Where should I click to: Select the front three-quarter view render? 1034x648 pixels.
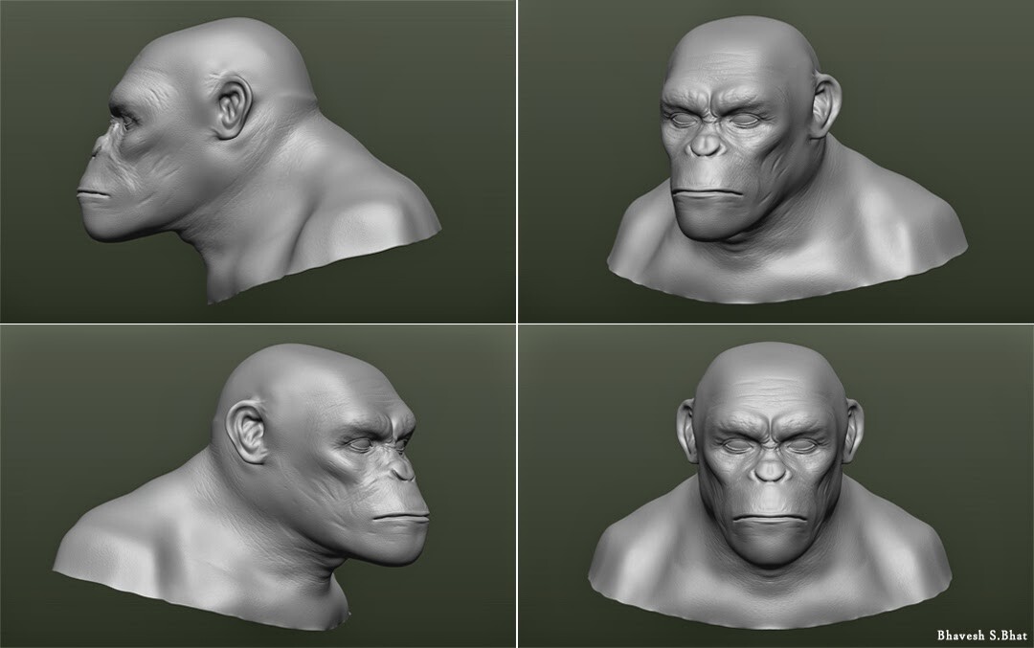click(766, 153)
